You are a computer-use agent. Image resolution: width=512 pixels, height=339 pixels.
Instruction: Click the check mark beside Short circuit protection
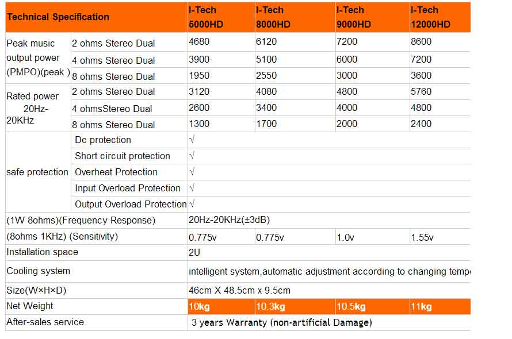coord(192,156)
